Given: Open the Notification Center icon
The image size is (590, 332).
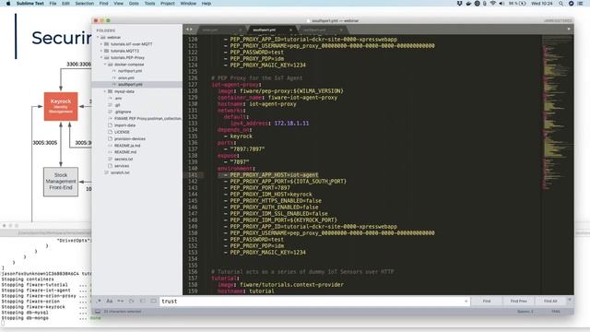Looking at the screenshot, I should (580, 4).
